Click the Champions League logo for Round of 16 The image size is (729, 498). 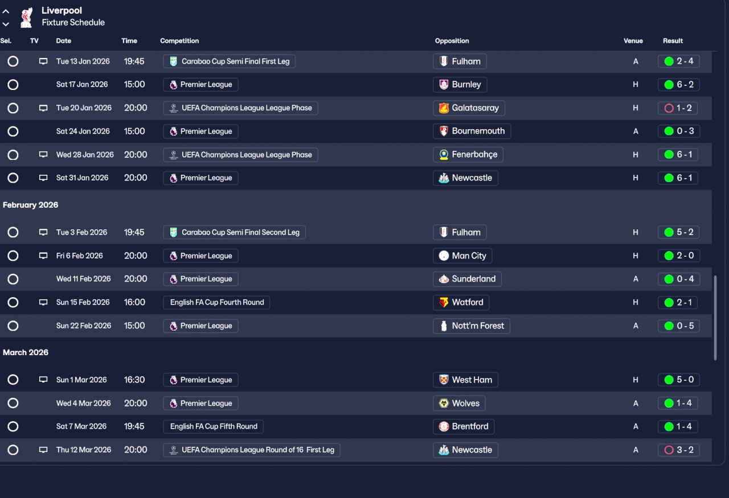point(174,450)
